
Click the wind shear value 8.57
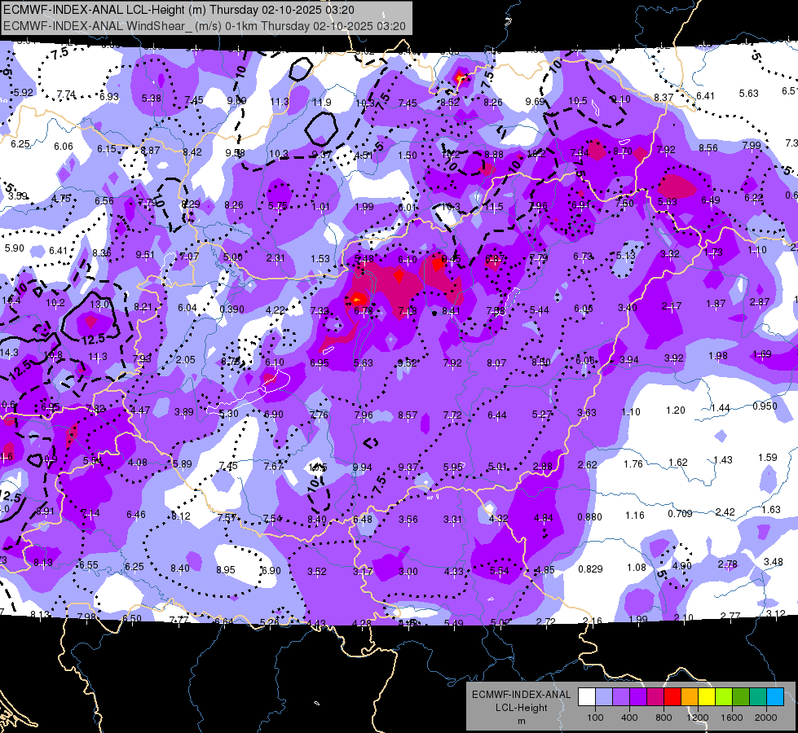tap(408, 415)
